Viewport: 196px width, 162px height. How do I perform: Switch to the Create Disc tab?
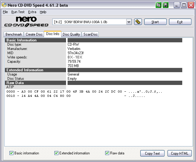34,34
